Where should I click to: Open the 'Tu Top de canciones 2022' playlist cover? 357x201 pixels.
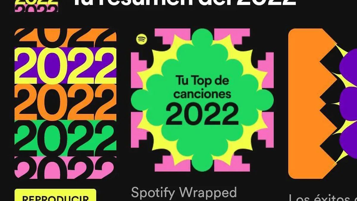(x=202, y=101)
